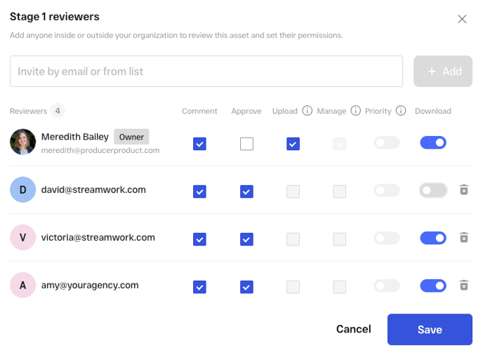
Task: Uncheck Comment for david@streamwork.com
Action: [199, 192]
